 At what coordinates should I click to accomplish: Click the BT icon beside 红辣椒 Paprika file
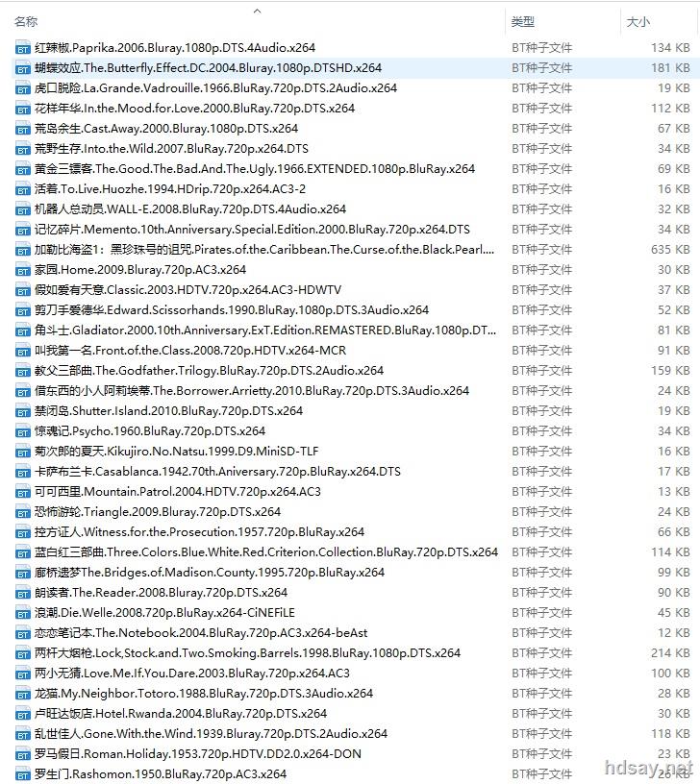(22, 48)
